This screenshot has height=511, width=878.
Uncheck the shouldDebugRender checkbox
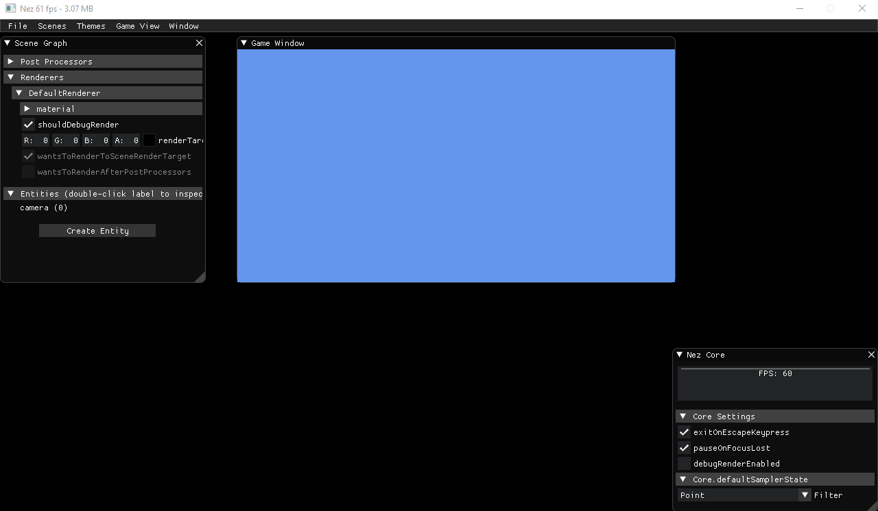(28, 124)
